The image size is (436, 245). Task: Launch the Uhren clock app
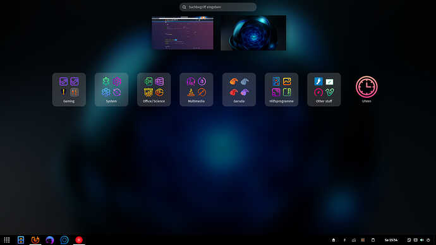(x=366, y=90)
